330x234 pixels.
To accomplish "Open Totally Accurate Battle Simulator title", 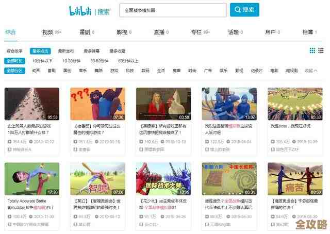I will (x=30, y=204).
